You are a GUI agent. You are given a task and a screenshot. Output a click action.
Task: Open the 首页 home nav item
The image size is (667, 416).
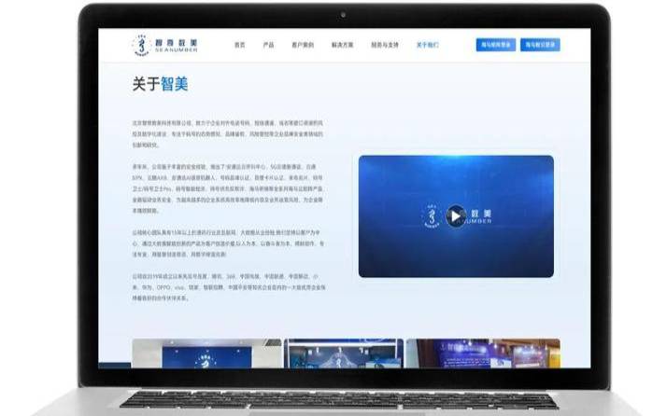pyautogui.click(x=240, y=45)
